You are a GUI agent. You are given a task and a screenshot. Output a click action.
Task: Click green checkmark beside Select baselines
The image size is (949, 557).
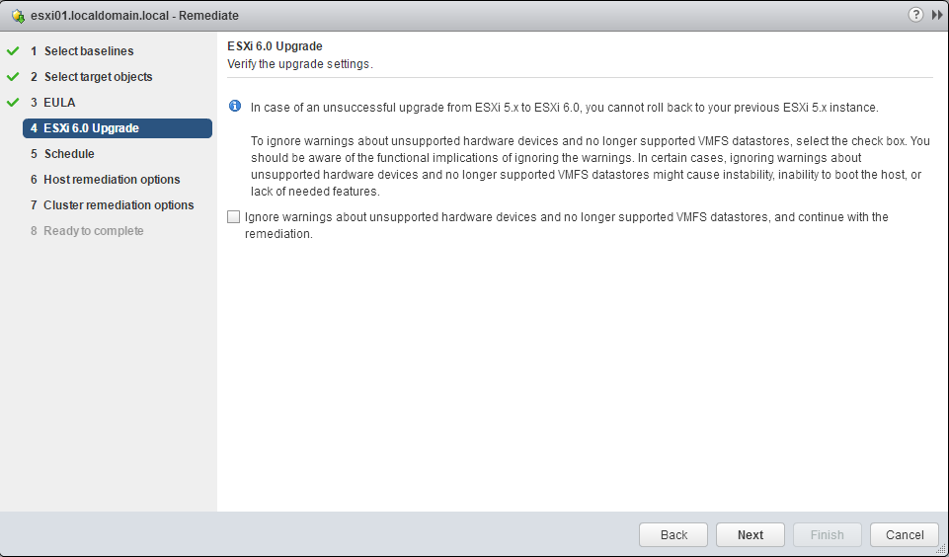[x=13, y=50]
